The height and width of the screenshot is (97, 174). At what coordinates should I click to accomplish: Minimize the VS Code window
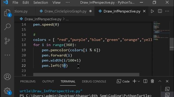(x=141, y=2)
